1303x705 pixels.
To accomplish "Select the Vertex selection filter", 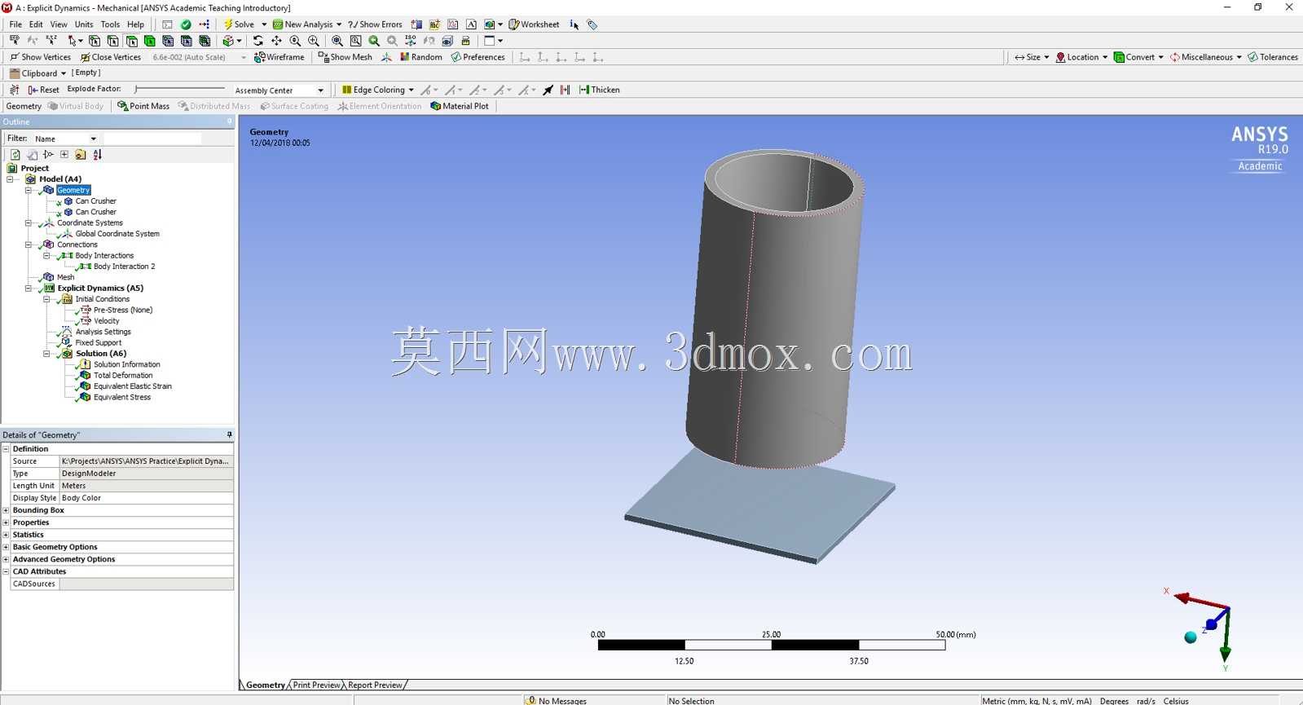I will coord(95,41).
